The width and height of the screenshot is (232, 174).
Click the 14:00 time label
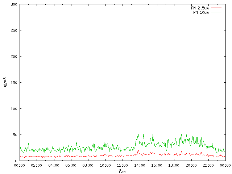[x=140, y=165]
